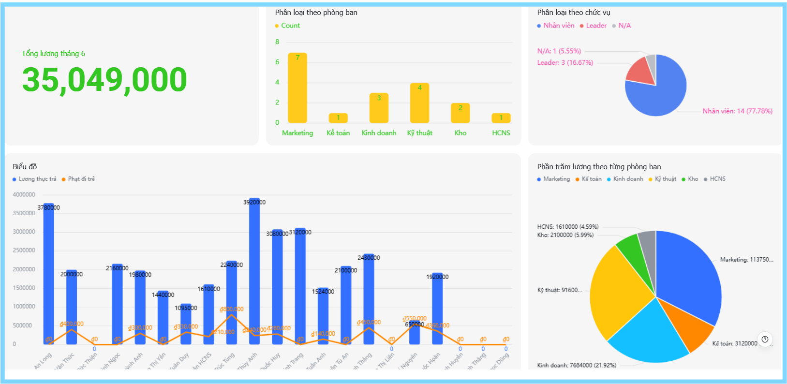The height and width of the screenshot is (384, 787).
Task: Select the Kế toán department bar
Action: point(338,118)
